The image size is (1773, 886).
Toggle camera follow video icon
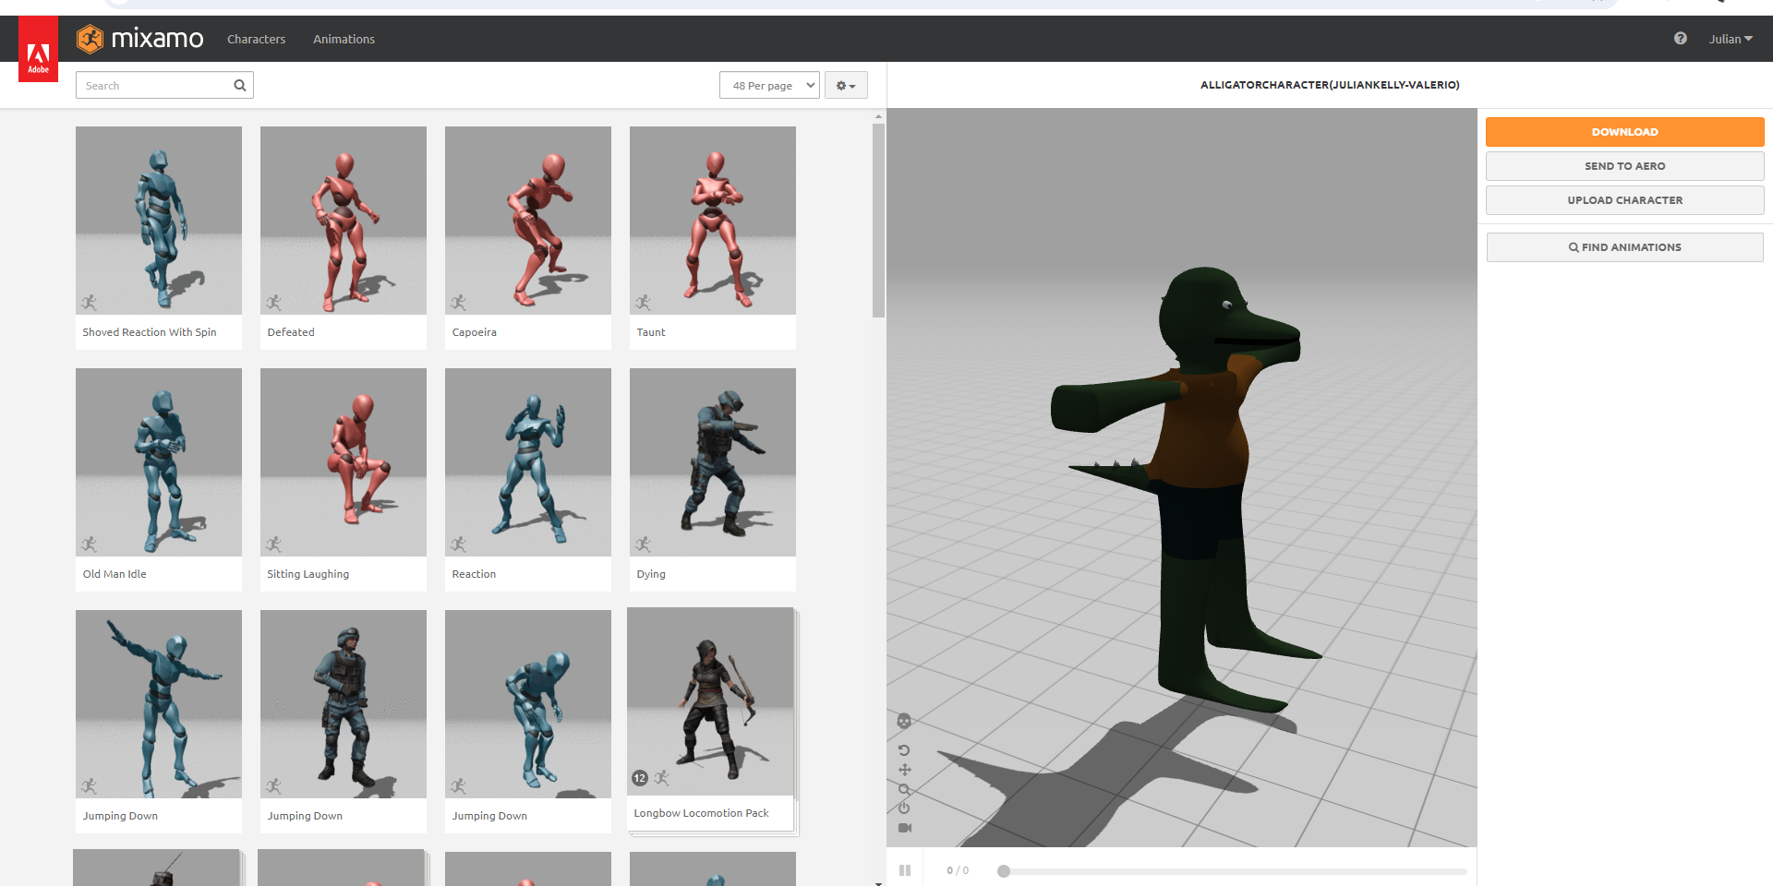tap(905, 828)
